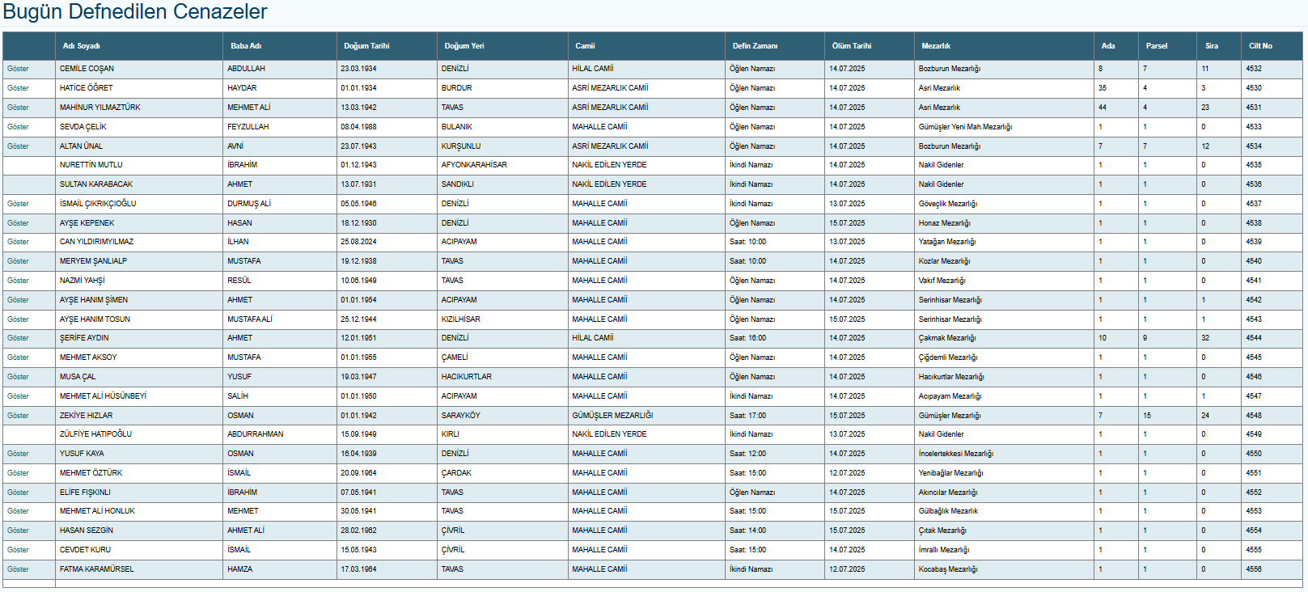The height and width of the screenshot is (592, 1308).
Task: Open Göster link for AYŞE HANIM ŞİMEN
Action: click(18, 300)
